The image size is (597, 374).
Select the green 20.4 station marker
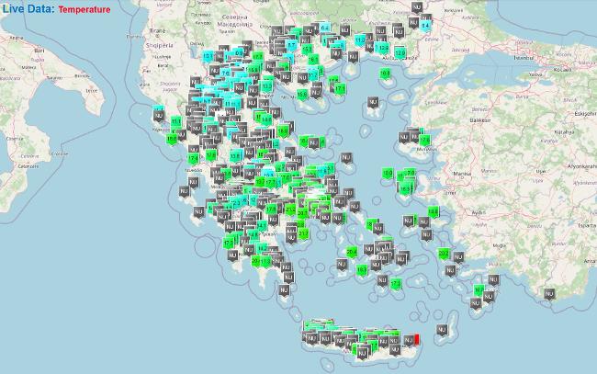point(352,252)
